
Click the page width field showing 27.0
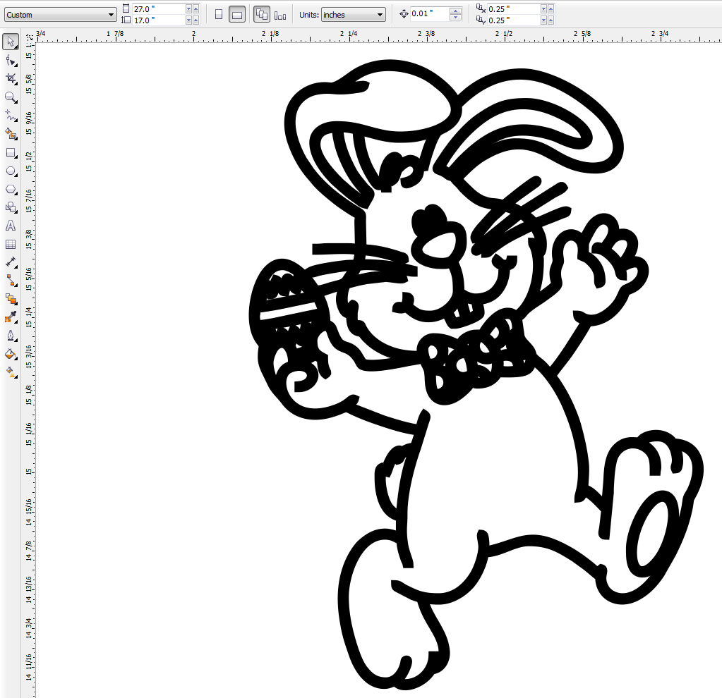pos(158,8)
